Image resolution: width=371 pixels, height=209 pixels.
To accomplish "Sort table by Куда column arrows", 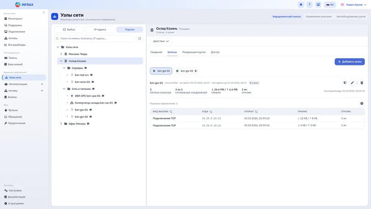I will (211, 111).
